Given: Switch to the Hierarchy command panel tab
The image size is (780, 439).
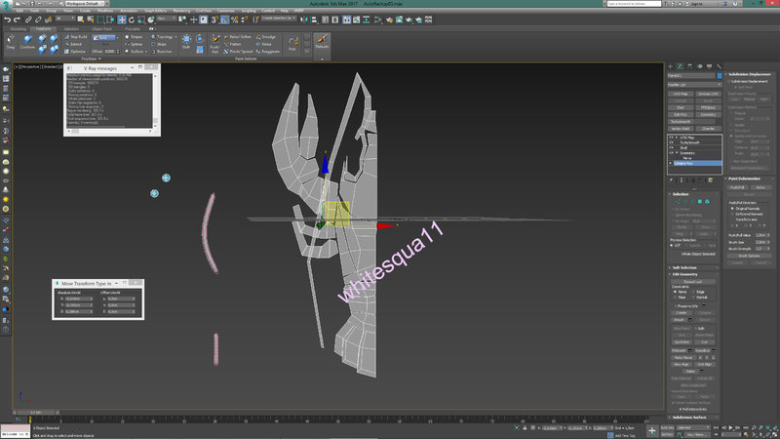Looking at the screenshot, I should (x=690, y=66).
